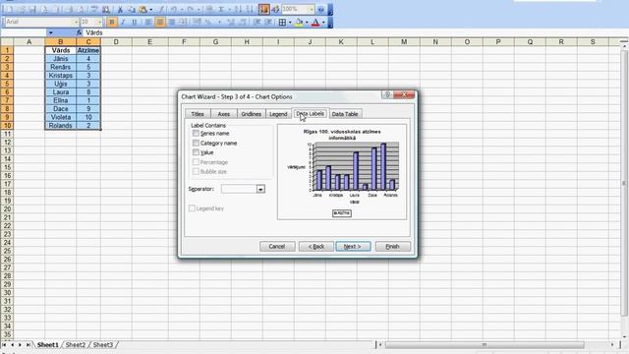Viewport: 629px width, 354px height.
Task: Click the dialog's ? help button
Action: 387,94
